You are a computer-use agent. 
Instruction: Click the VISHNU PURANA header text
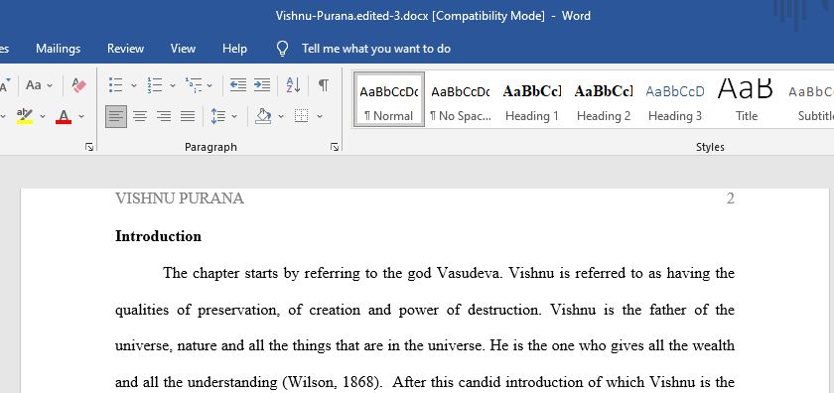pyautogui.click(x=180, y=198)
